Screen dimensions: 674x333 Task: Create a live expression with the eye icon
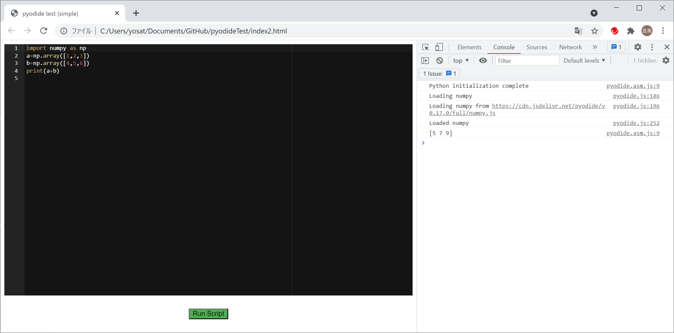click(x=483, y=60)
